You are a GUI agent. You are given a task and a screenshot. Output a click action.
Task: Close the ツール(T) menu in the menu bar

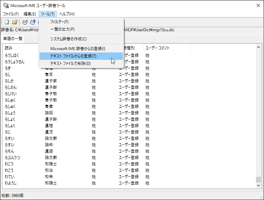(48, 14)
